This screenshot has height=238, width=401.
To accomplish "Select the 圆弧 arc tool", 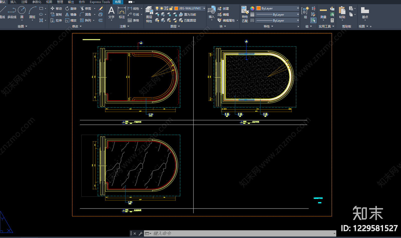I will [x=32, y=13].
